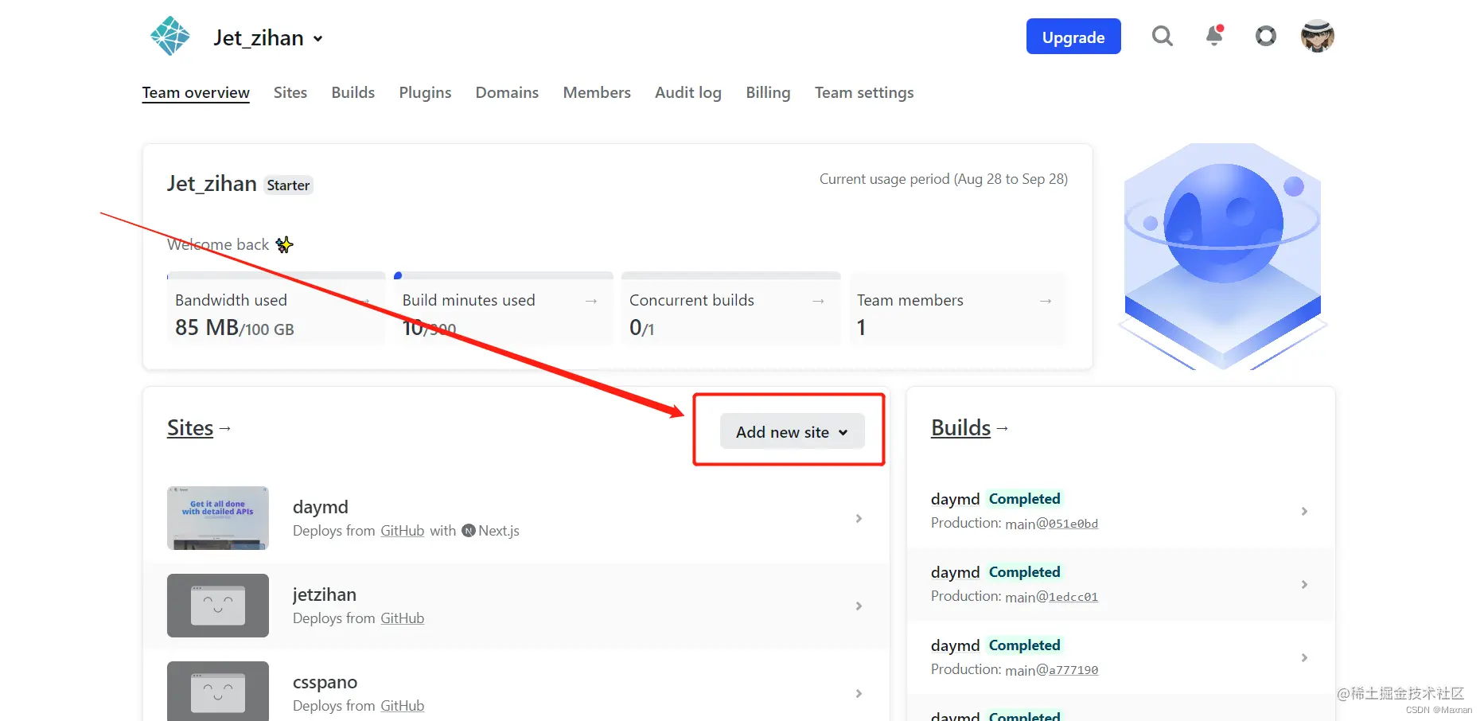Click the chevron on jetzihan site row
1484x721 pixels.
[859, 606]
